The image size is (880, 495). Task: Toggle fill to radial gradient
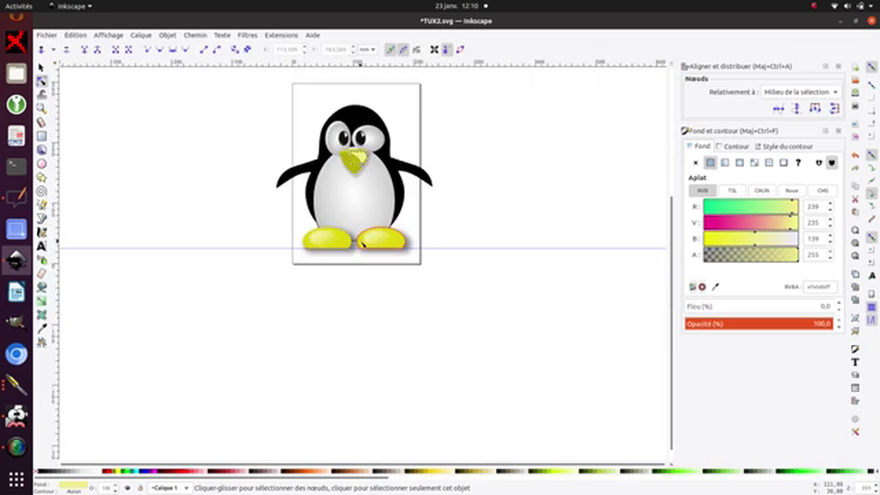(739, 162)
